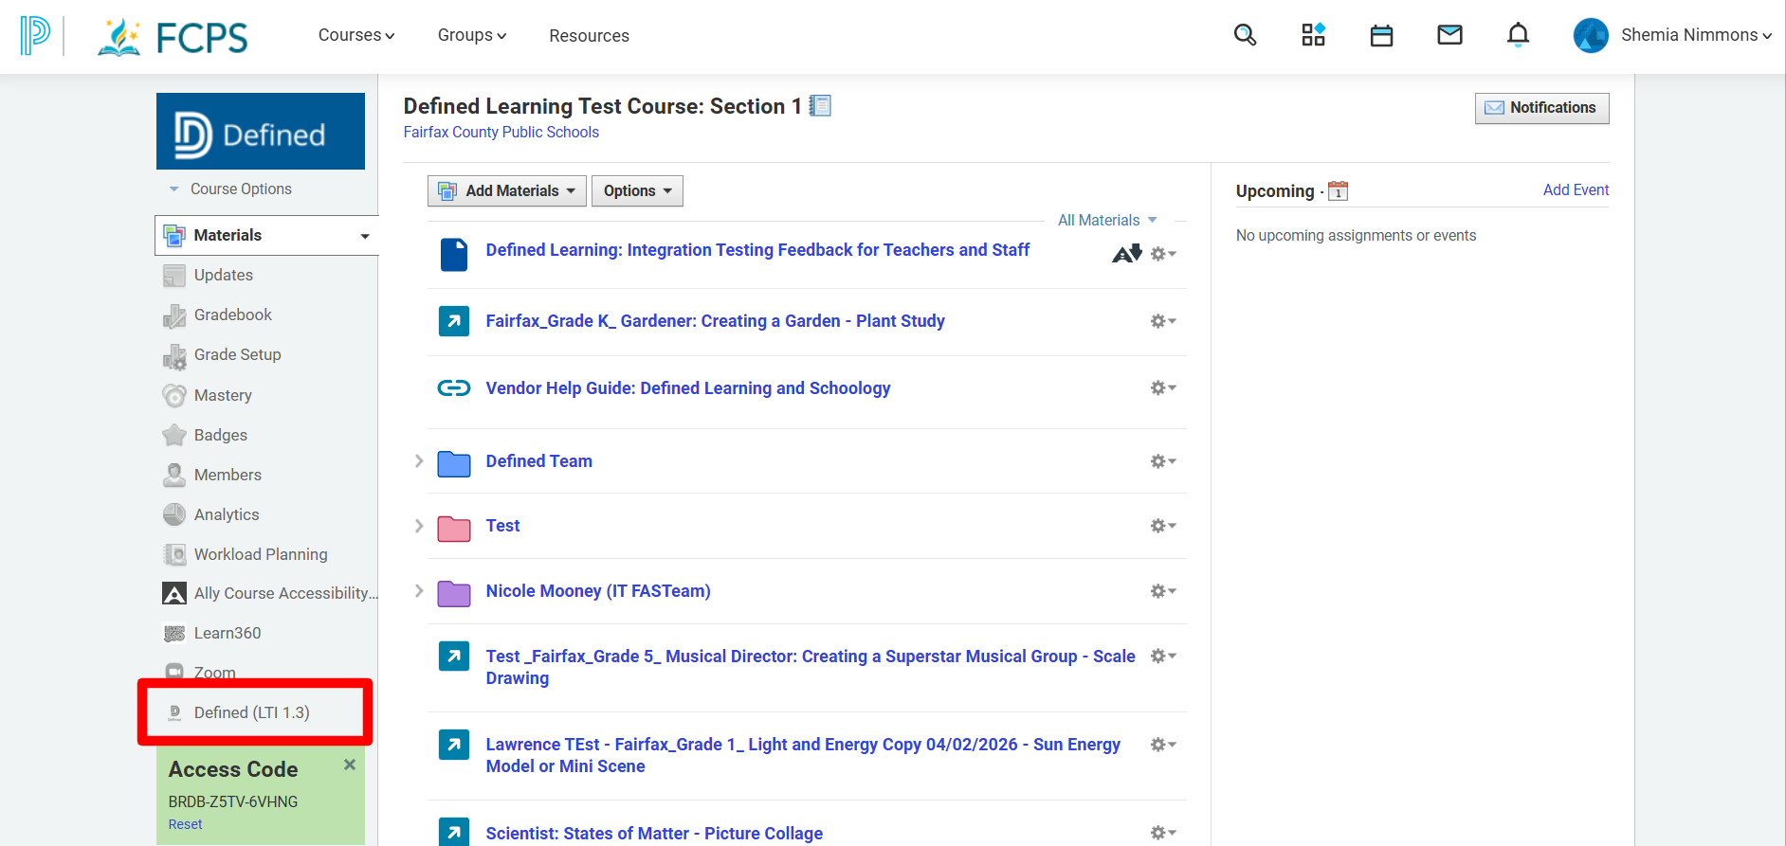Viewport: 1786px width, 846px height.
Task: Open Learn360 in sidebar
Action: pyautogui.click(x=228, y=633)
